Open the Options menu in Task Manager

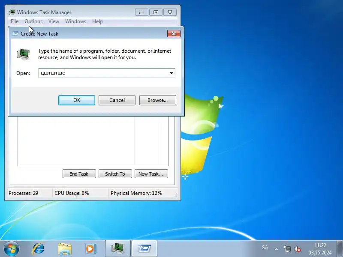(x=33, y=21)
